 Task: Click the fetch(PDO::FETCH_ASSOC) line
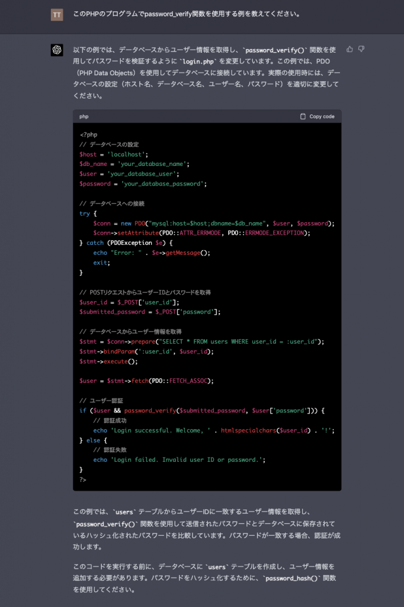[146, 381]
